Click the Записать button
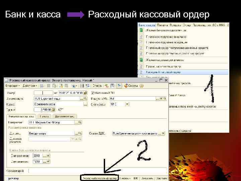 147,179
